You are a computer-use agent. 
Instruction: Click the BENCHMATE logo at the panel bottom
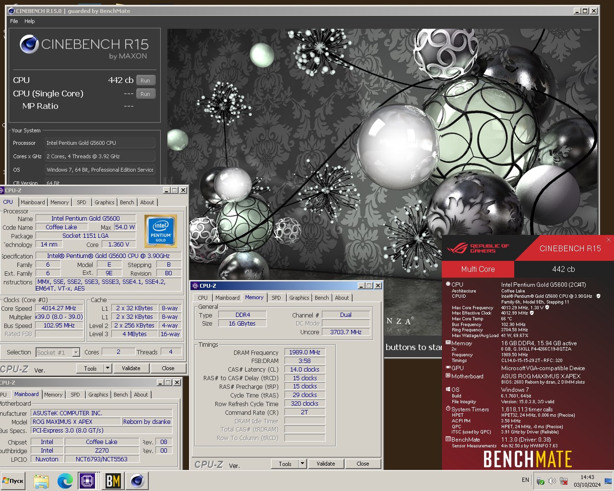pyautogui.click(x=527, y=459)
